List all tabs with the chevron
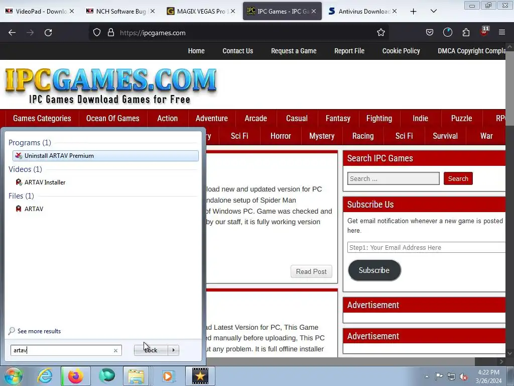The height and width of the screenshot is (386, 514). pyautogui.click(x=433, y=11)
